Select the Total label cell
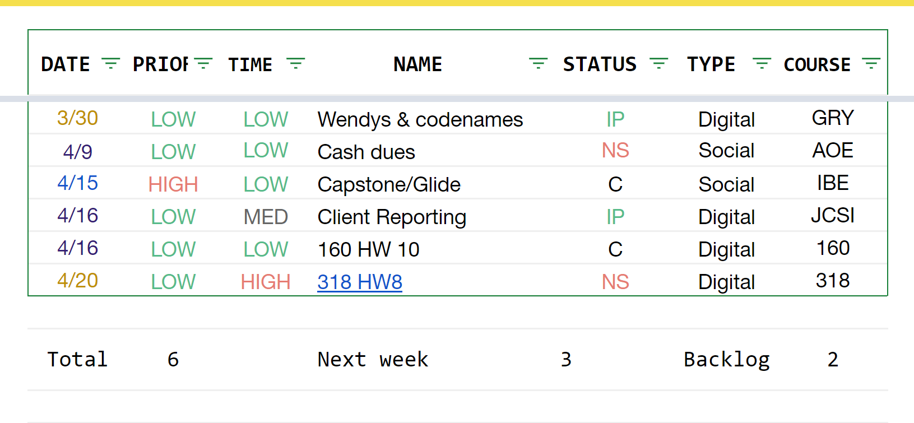This screenshot has width=914, height=423. (77, 359)
